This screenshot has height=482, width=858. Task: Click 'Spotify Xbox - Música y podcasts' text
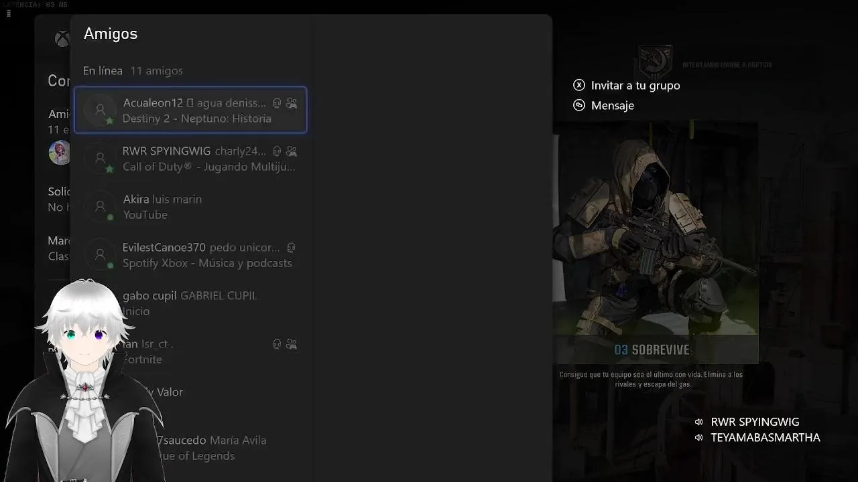coord(207,263)
